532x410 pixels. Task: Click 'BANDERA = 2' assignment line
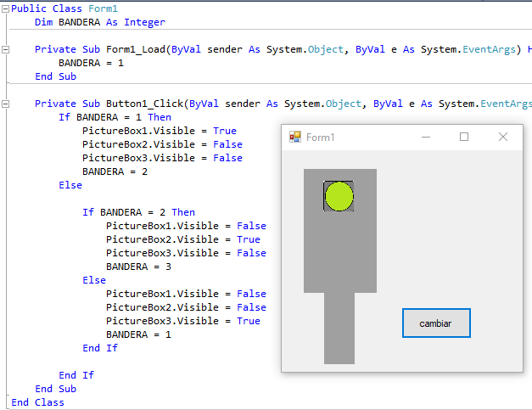tap(115, 171)
